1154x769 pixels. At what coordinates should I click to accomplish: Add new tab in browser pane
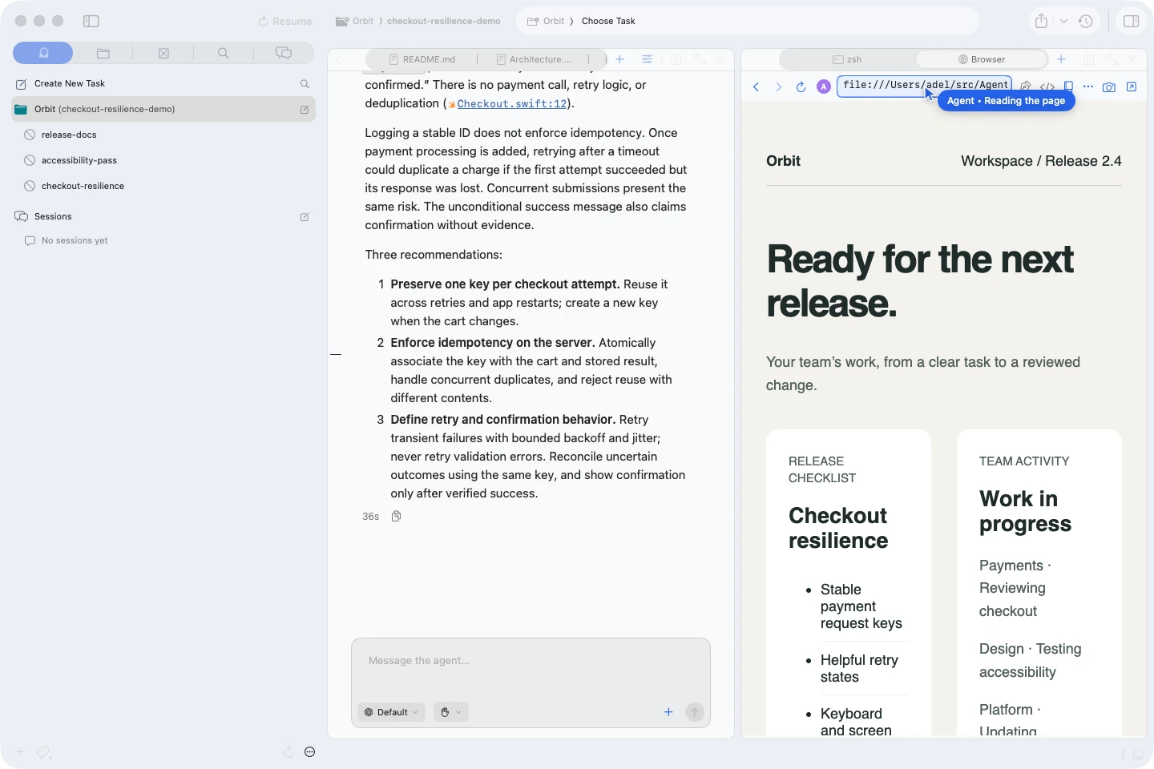point(1061,59)
